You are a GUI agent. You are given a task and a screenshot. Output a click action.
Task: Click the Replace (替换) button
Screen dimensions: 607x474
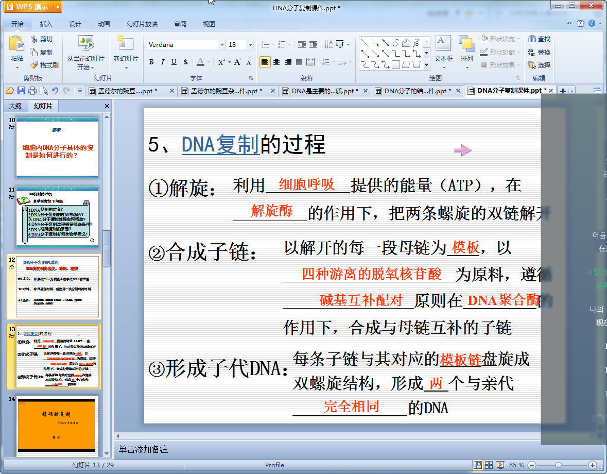click(x=539, y=52)
